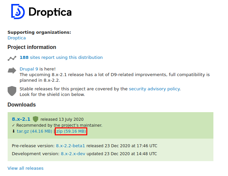Click the Droptica water drop logo icon
The width and height of the screenshot is (228, 176).
(18, 12)
